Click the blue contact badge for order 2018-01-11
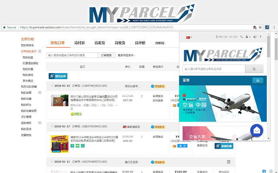278x173 pixels. click(158, 162)
